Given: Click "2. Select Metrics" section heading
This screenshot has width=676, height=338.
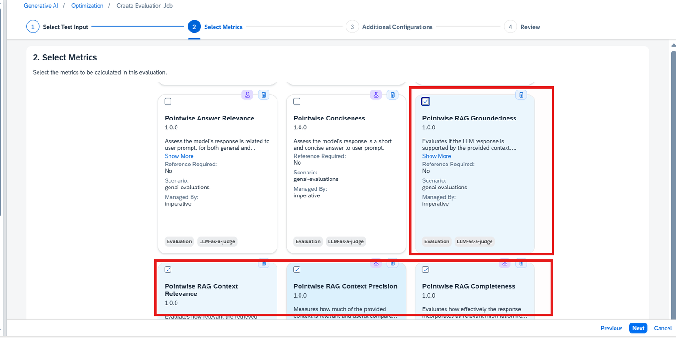Looking at the screenshot, I should 65,58.
